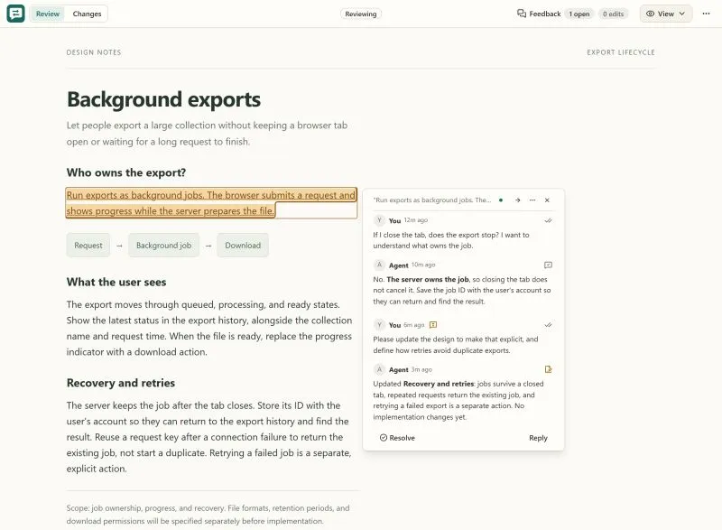Click the edit document icon on Agent 3m reply

click(548, 369)
